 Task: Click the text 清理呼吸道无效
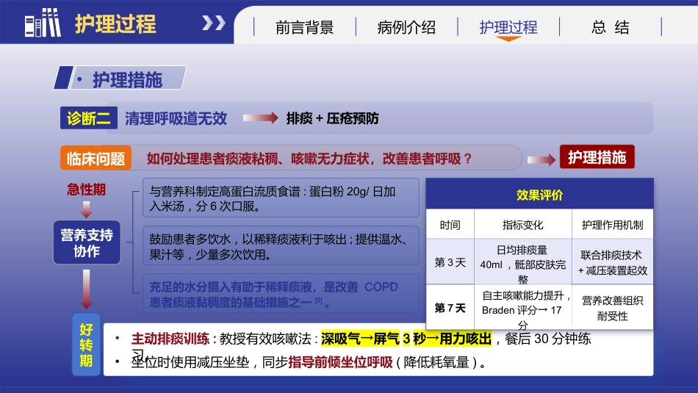click(x=176, y=118)
